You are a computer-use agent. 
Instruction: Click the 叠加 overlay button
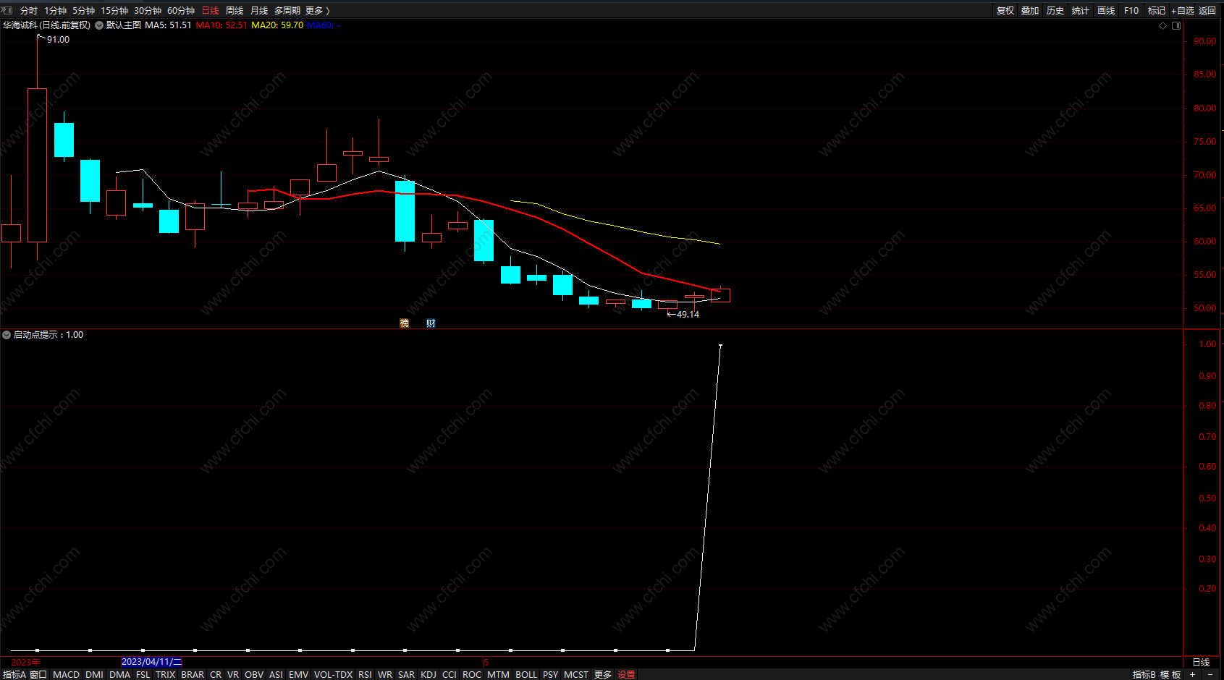tap(1030, 11)
